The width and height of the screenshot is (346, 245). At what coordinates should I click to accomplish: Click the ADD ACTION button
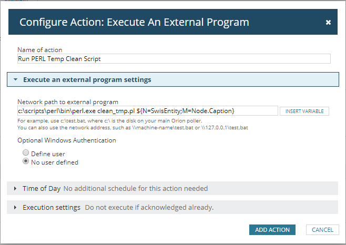click(x=272, y=230)
